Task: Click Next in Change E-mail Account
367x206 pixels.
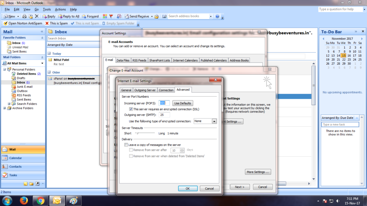Action: click(x=239, y=187)
